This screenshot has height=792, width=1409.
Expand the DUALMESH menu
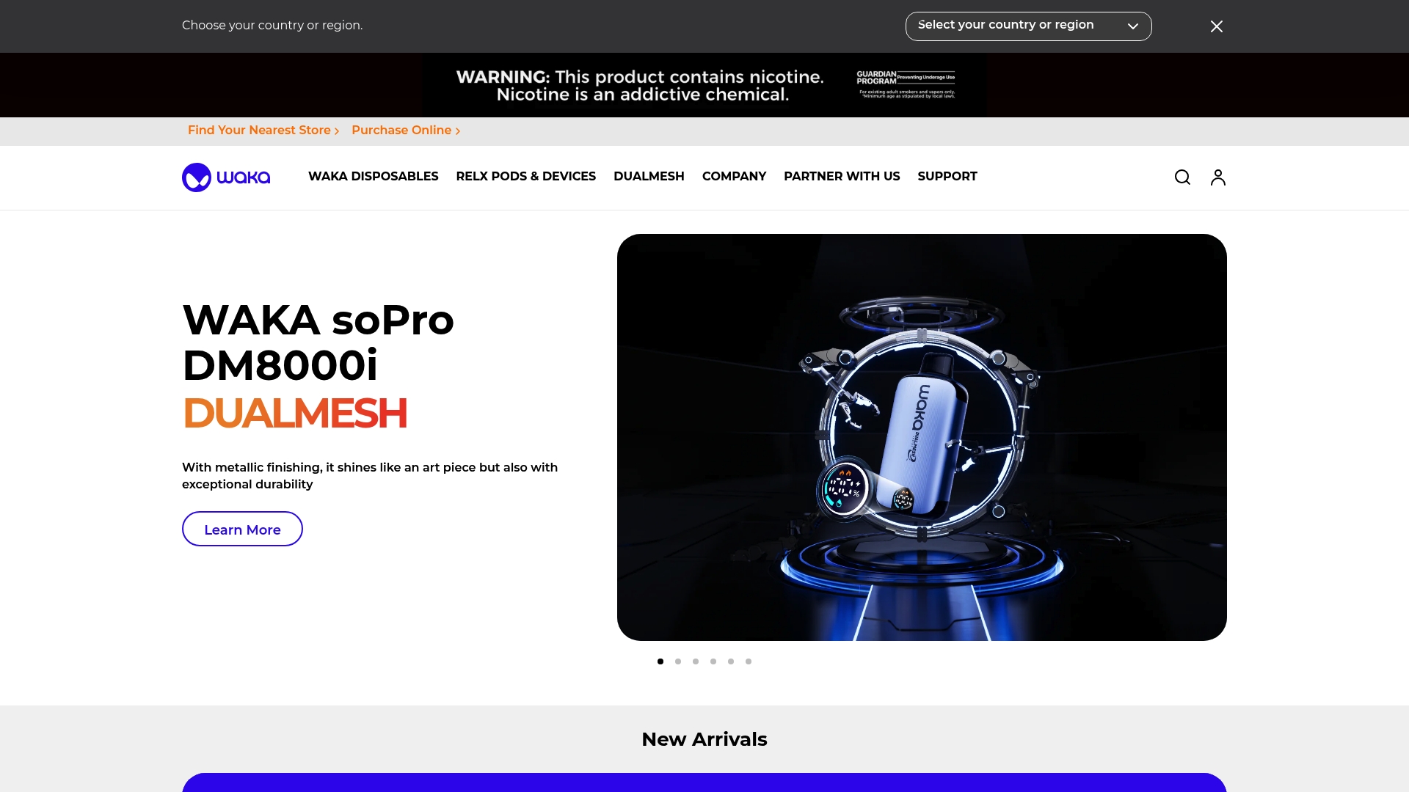[649, 177]
